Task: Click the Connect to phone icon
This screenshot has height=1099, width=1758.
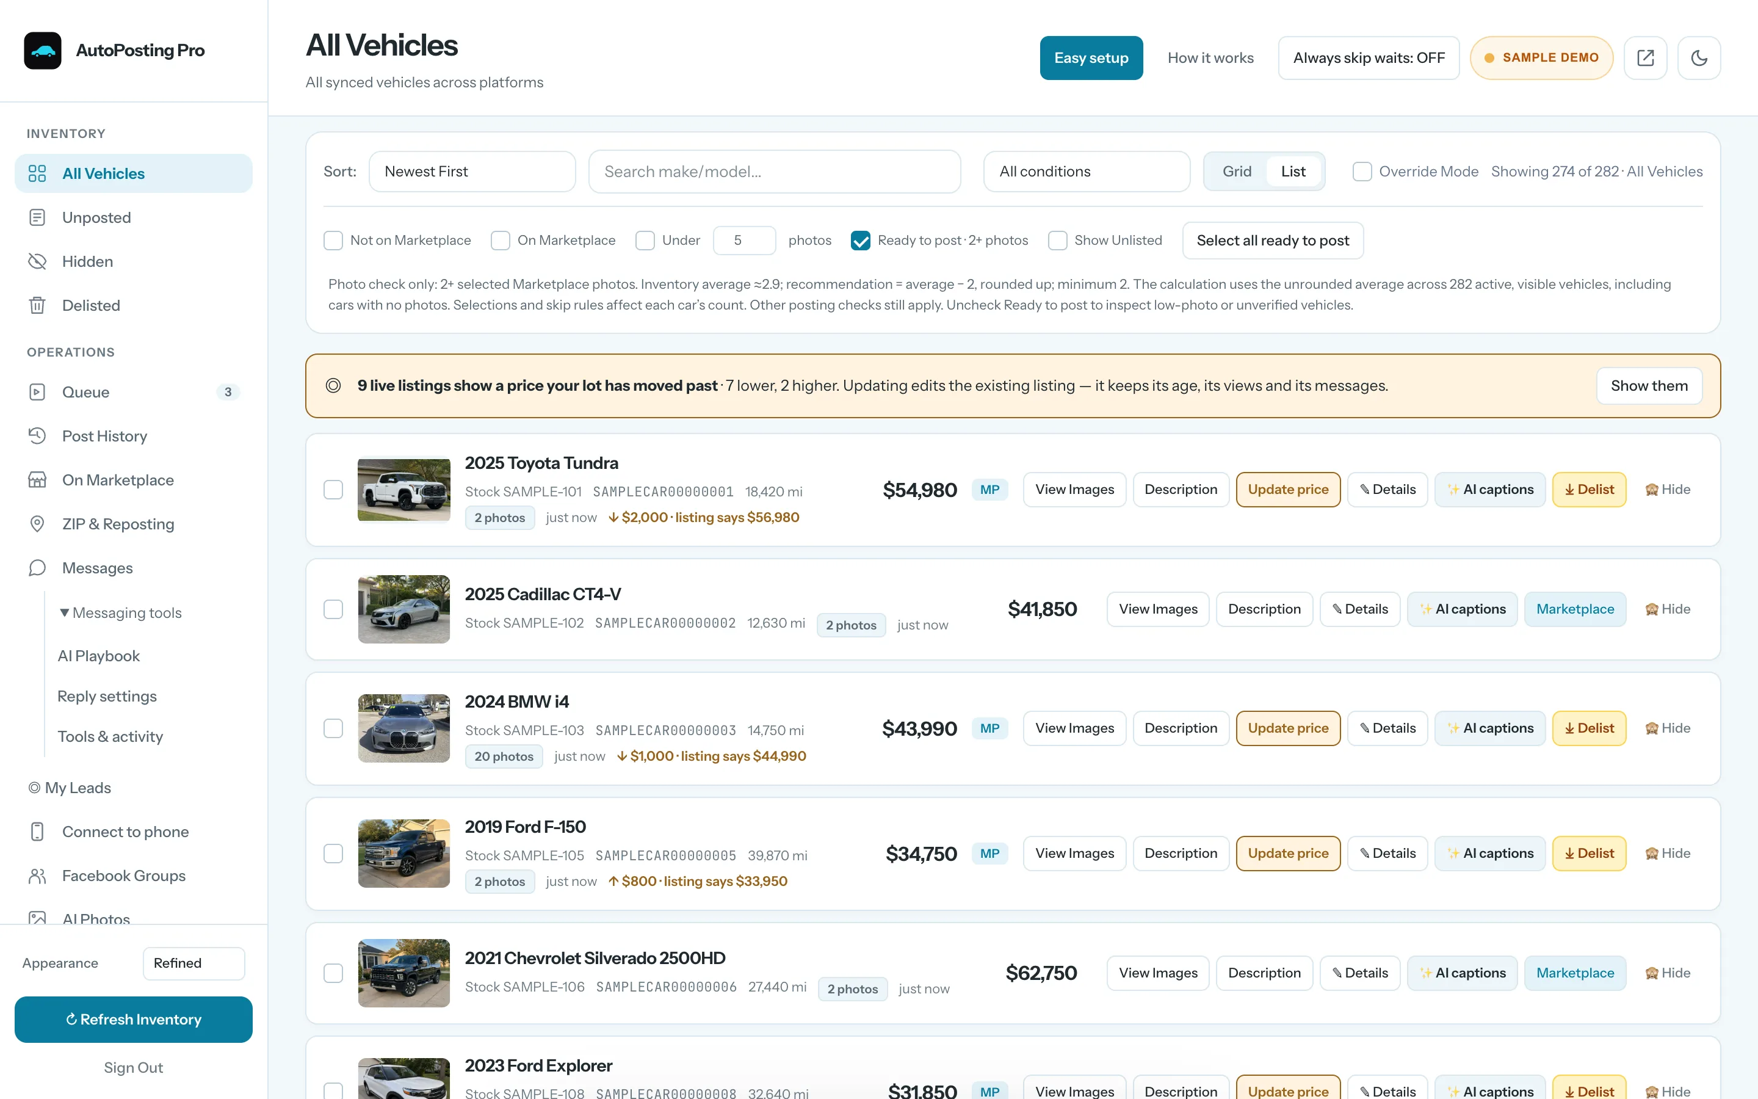Action: 37,832
